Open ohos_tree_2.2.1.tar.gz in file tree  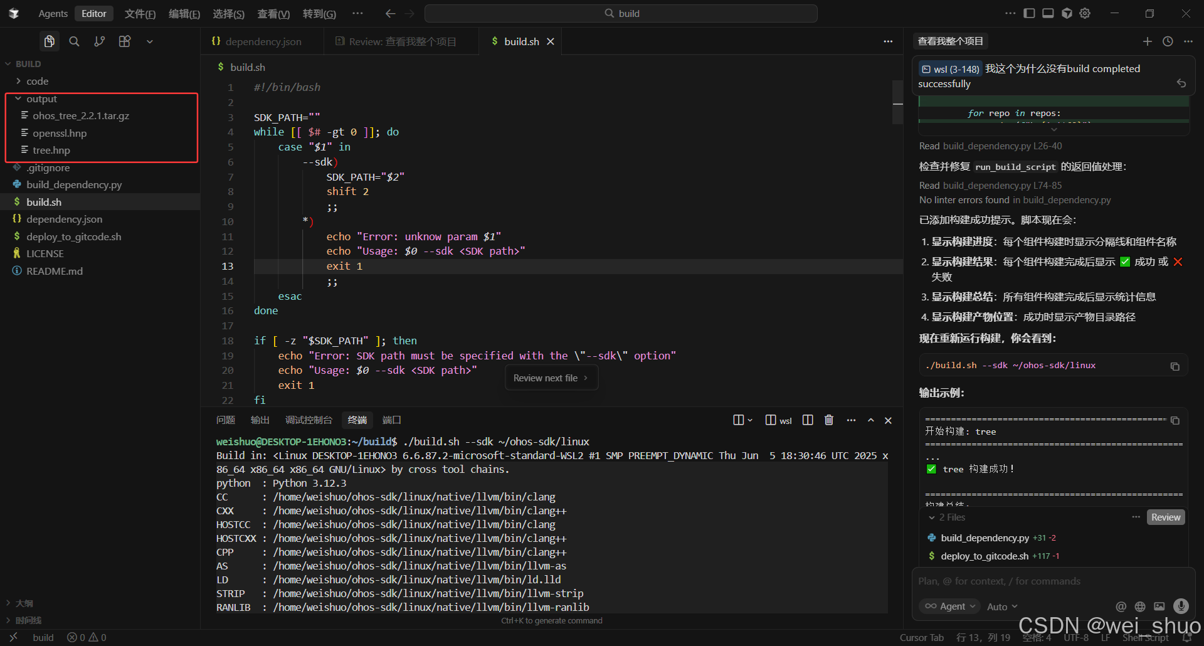pos(81,116)
